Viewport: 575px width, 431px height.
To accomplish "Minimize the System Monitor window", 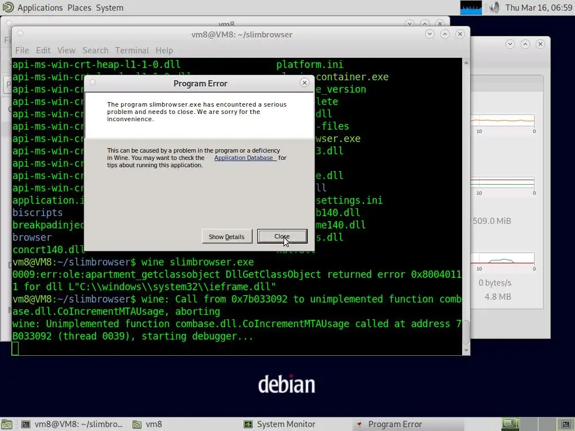I will point(510,44).
